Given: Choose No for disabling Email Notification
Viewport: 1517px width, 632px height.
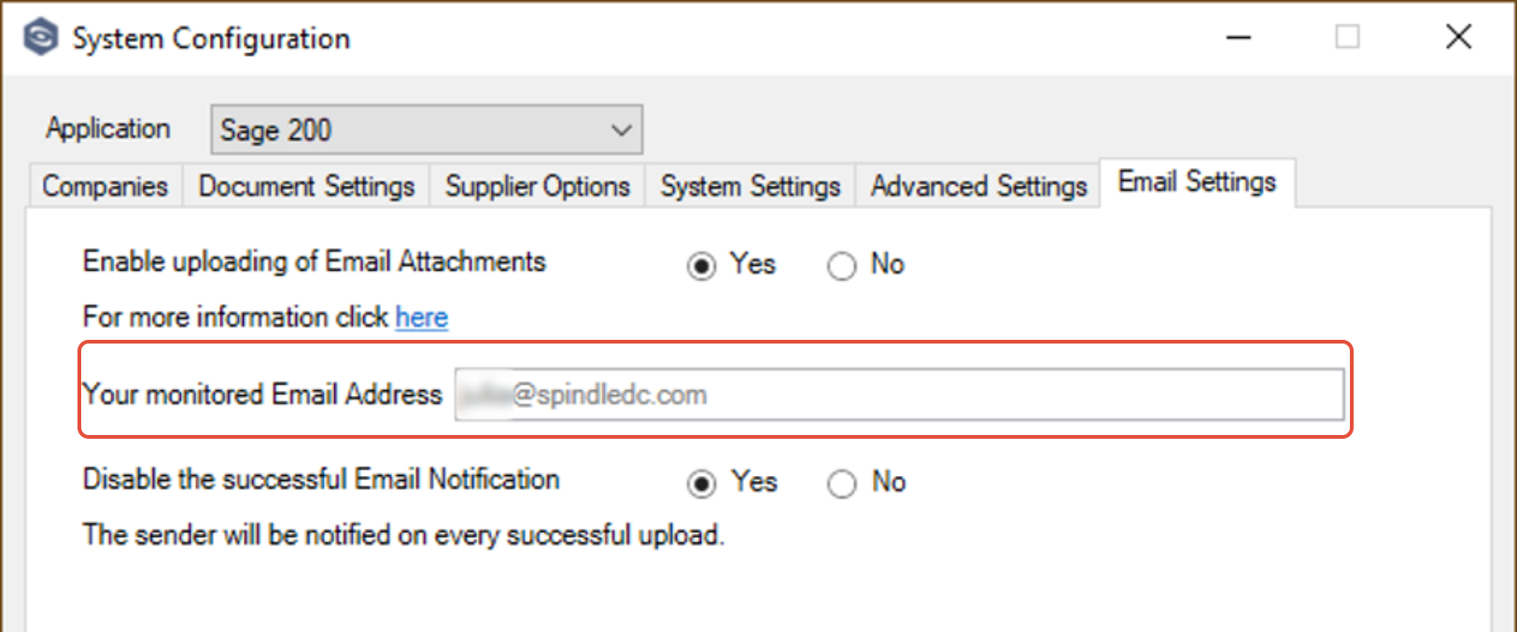Looking at the screenshot, I should click(x=841, y=484).
